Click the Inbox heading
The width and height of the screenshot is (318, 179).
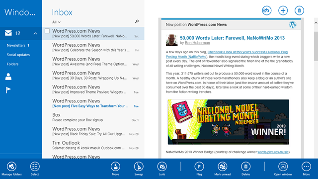62,12
